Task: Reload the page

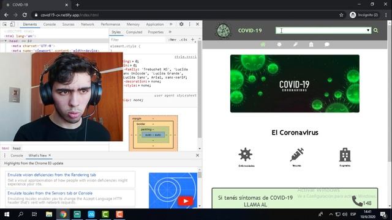Action: pyautogui.click(x=24, y=15)
